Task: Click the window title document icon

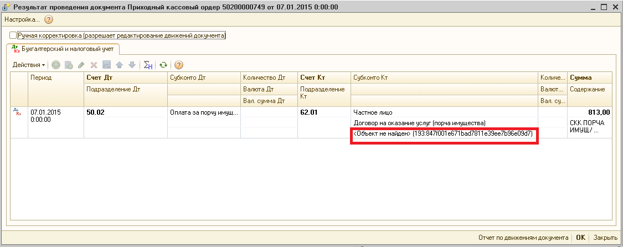Action: pyautogui.click(x=6, y=7)
